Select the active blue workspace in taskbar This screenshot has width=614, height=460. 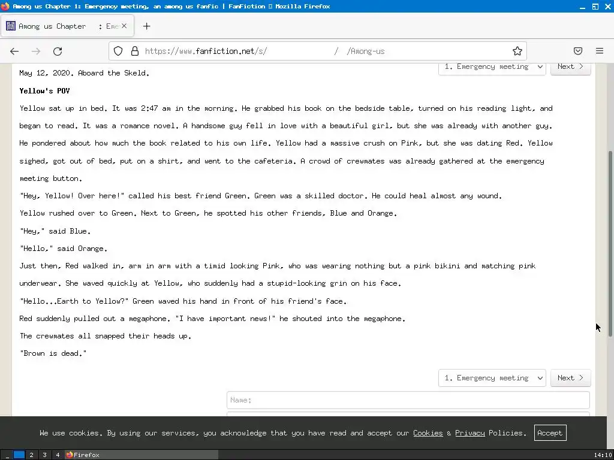[19, 455]
